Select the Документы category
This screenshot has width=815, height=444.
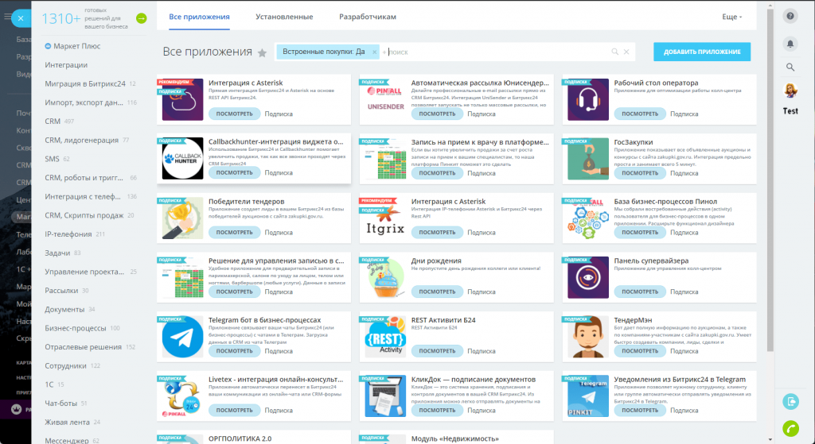coord(64,310)
